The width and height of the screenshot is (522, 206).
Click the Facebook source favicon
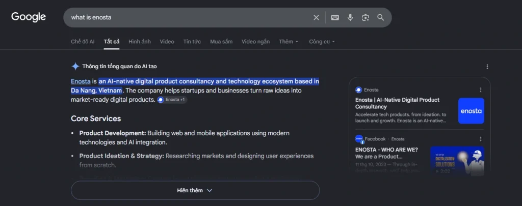[359, 139]
